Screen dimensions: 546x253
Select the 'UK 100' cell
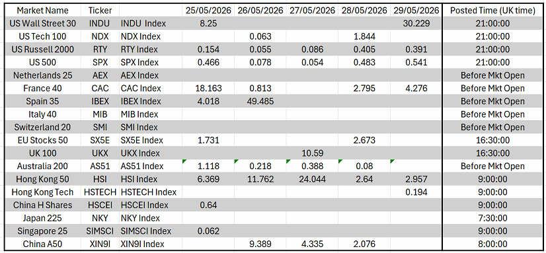tap(43, 153)
